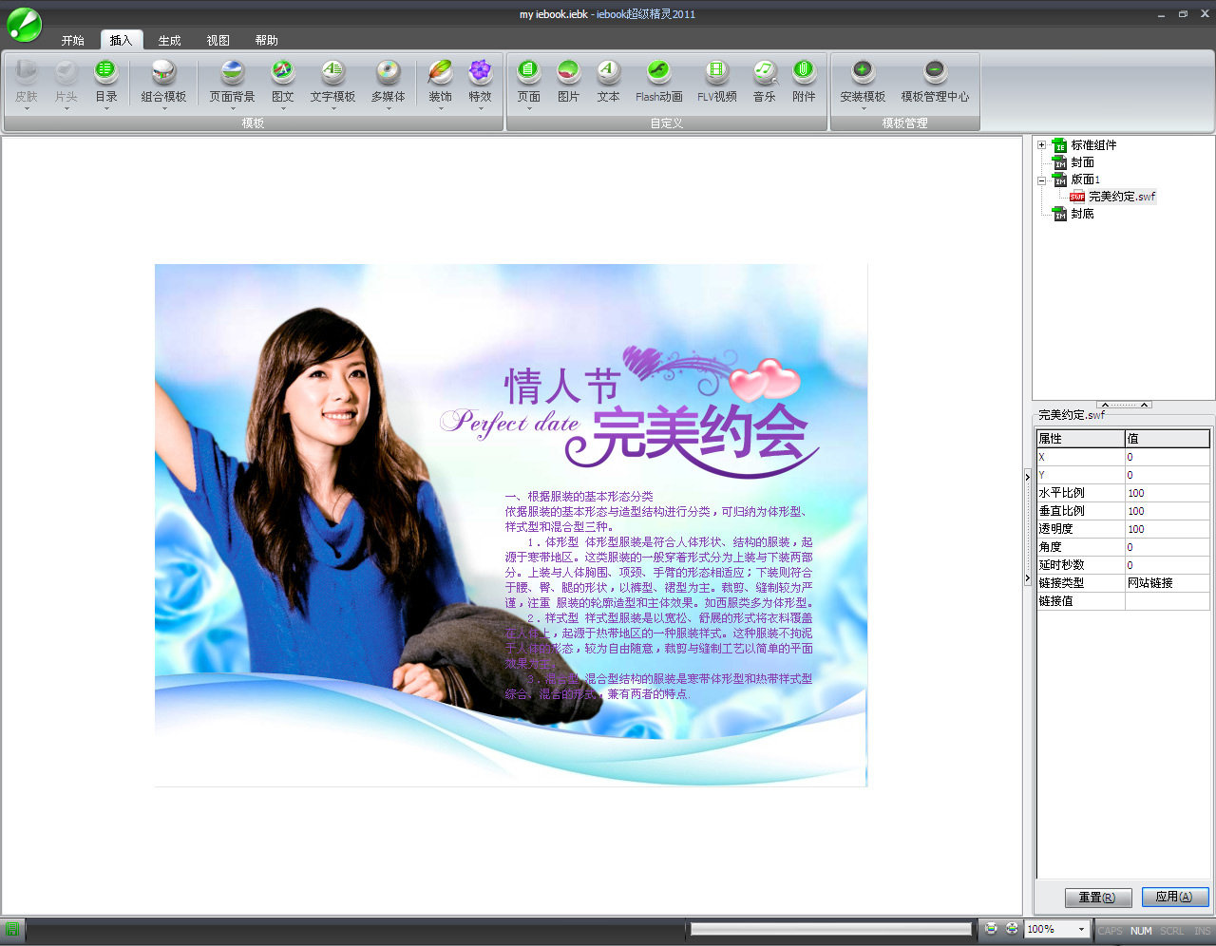Open the 链接类型 网站链接 dropdown
Screen dimensions: 1216x946
coord(1167,583)
